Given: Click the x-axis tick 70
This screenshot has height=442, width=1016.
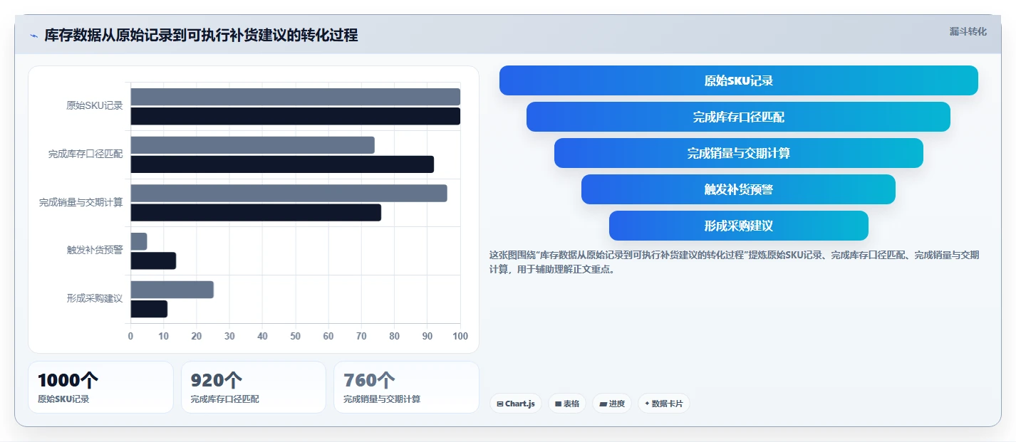Looking at the screenshot, I should point(361,336).
